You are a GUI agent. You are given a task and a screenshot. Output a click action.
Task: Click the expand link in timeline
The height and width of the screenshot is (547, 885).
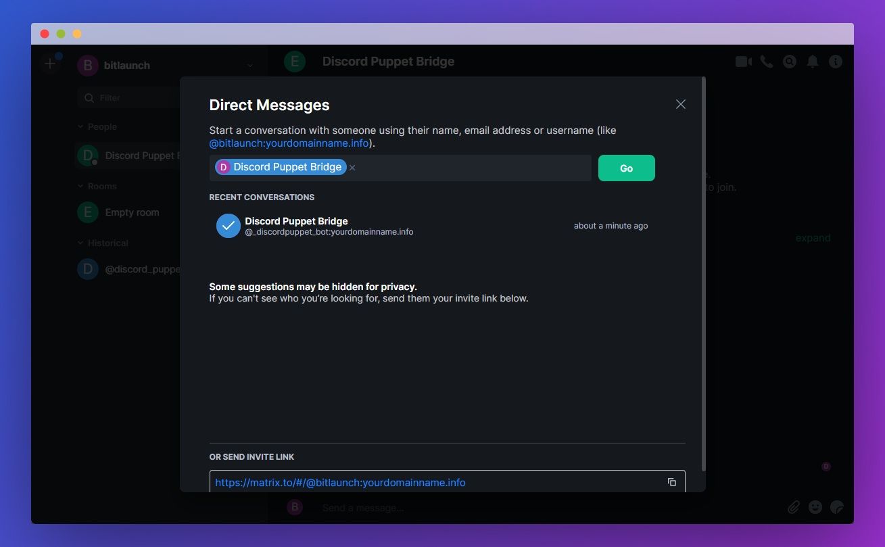tap(813, 238)
